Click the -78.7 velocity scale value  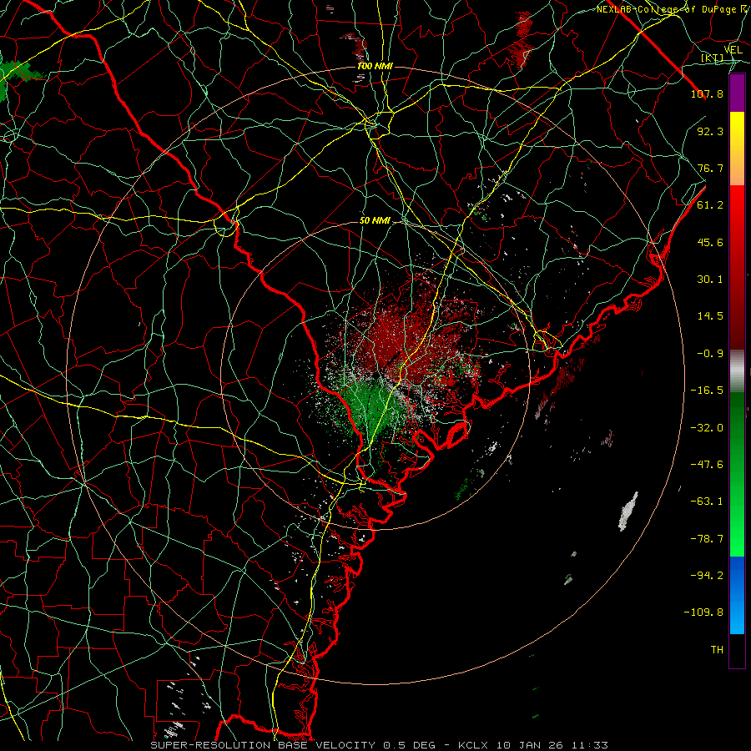707,539
